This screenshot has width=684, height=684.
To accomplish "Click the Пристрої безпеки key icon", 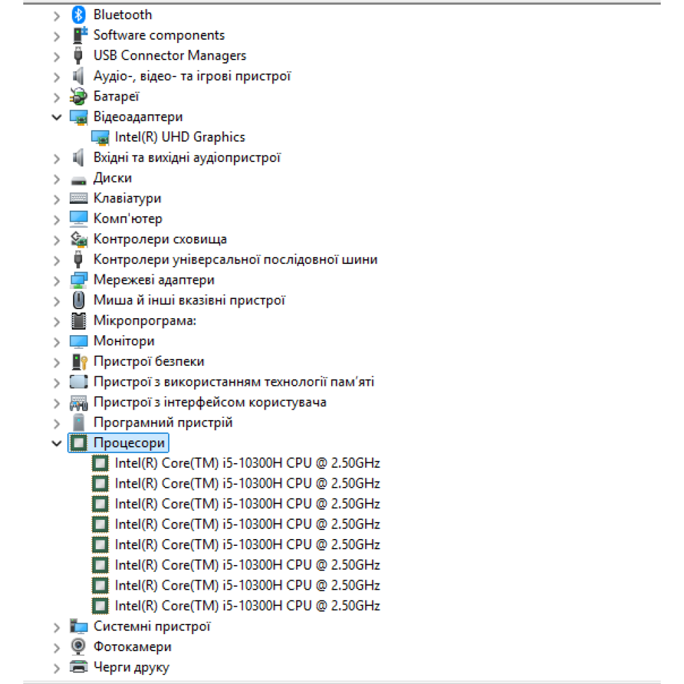I will (79, 362).
